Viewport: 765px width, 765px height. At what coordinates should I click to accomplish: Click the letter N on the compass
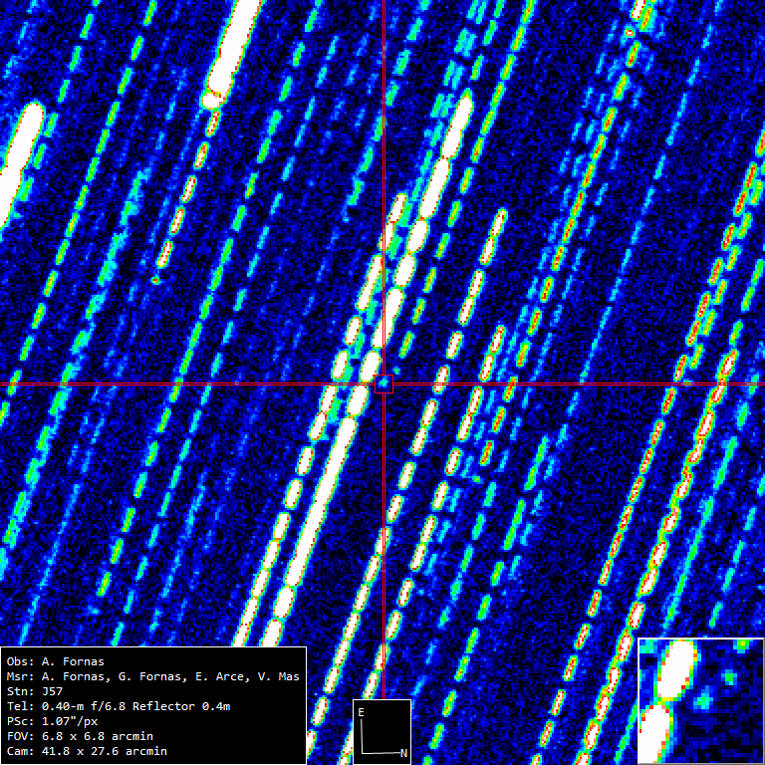(x=402, y=754)
